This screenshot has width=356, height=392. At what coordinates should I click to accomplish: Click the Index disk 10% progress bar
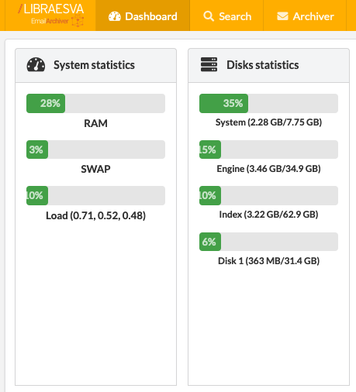pos(268,195)
